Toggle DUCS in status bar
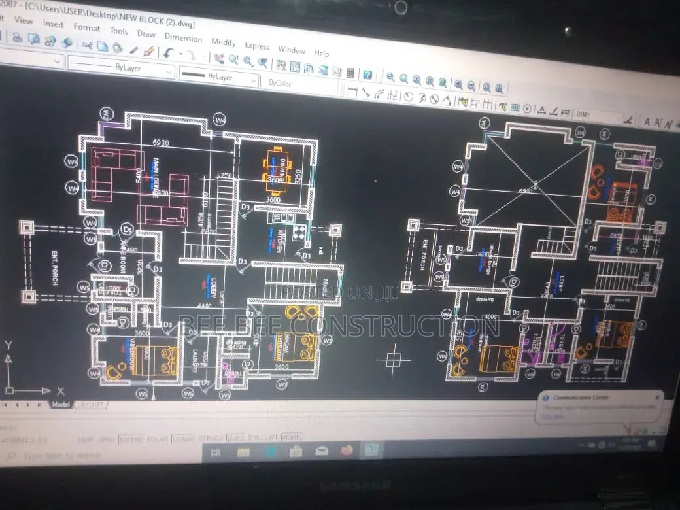This screenshot has height=510, width=680. click(235, 437)
